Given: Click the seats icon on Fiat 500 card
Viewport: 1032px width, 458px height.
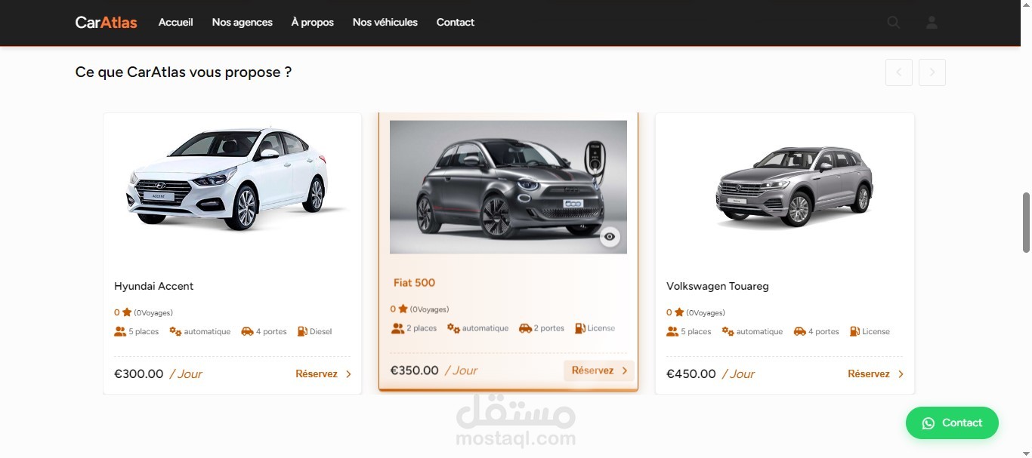Looking at the screenshot, I should point(397,328).
